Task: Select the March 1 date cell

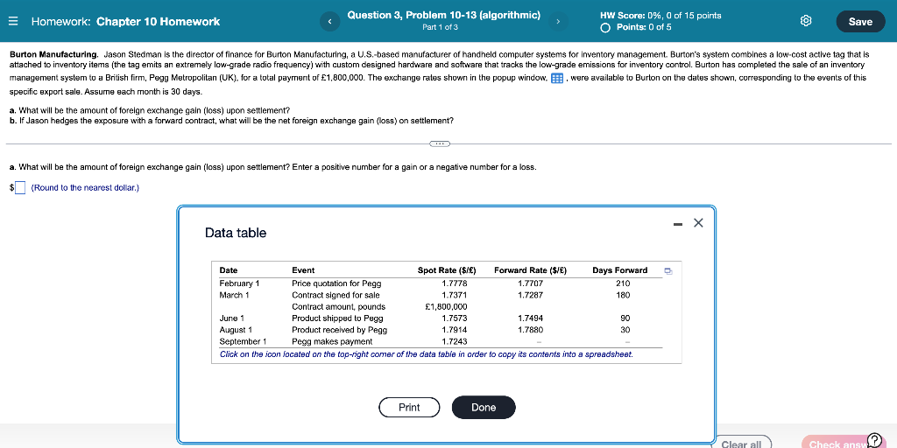Action: click(235, 295)
